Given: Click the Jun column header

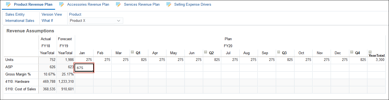Looking at the screenshot, I should pyautogui.click(x=194, y=53).
